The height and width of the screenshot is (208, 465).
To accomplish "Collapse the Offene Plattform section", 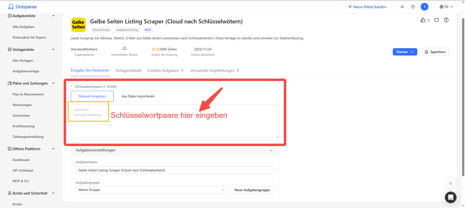I will 53,149.
